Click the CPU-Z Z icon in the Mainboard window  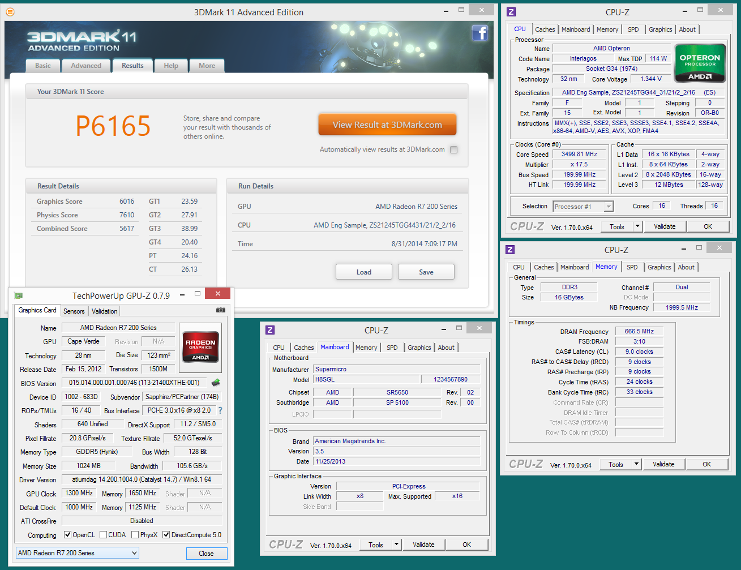pos(270,330)
